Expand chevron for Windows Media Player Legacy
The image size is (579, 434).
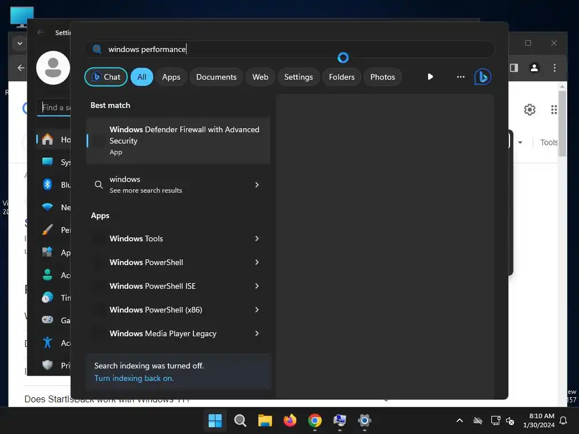click(x=257, y=333)
